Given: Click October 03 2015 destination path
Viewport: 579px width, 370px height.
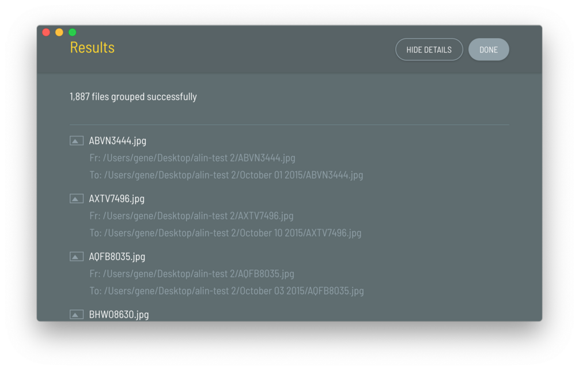Looking at the screenshot, I should tap(226, 291).
